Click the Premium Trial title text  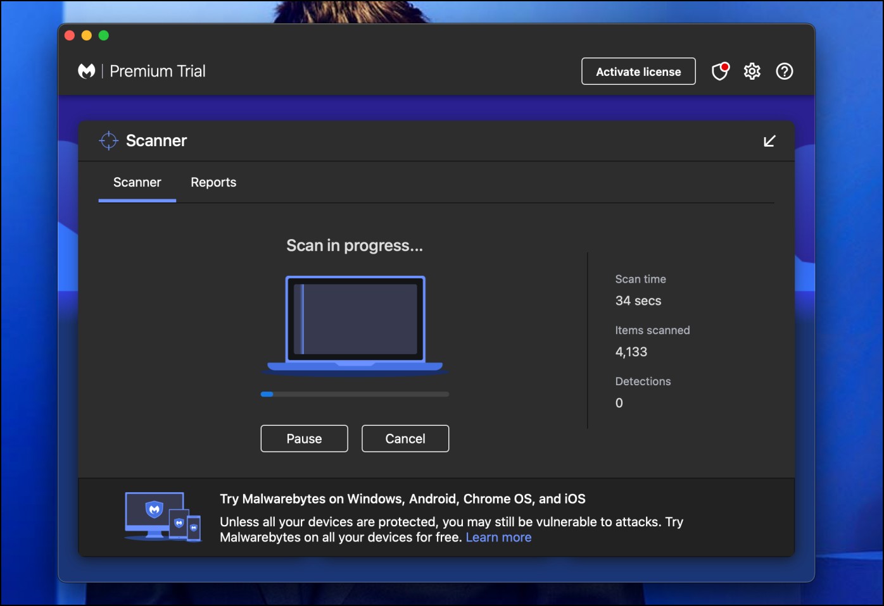coord(158,71)
